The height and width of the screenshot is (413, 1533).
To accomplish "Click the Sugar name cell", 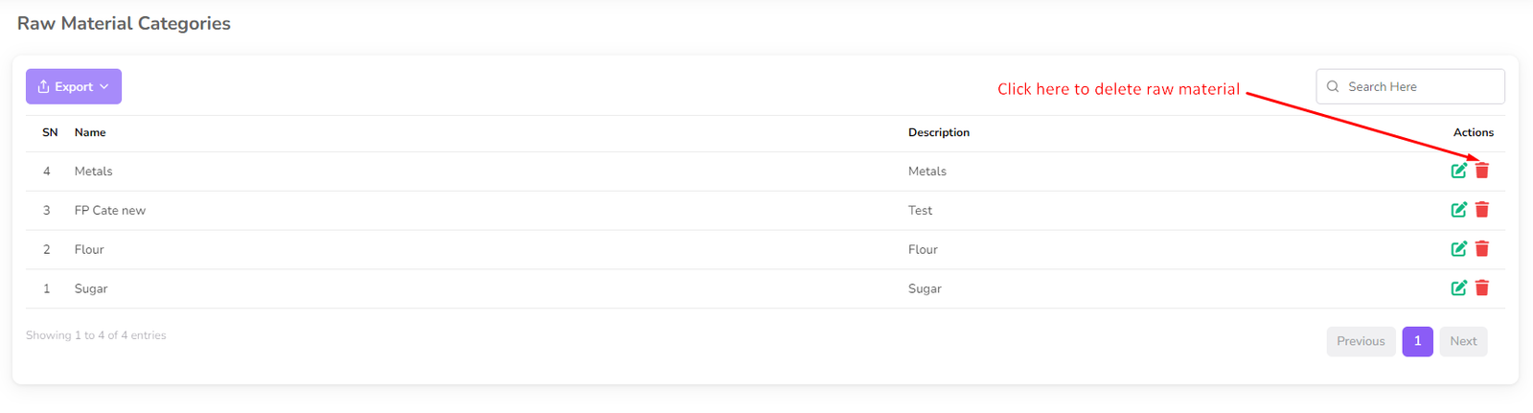I will [91, 288].
